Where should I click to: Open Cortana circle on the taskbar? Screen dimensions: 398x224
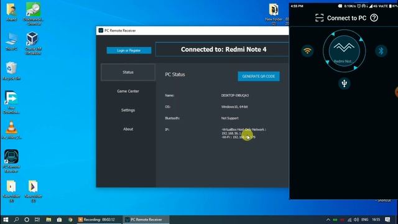[x=27, y=220]
